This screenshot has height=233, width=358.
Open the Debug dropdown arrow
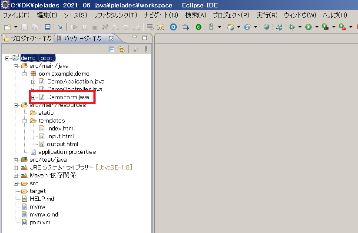coord(300,27)
